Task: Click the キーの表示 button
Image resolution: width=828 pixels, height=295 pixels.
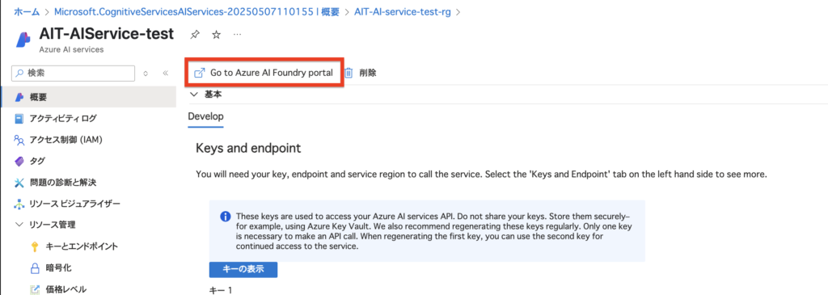Action: pos(243,270)
